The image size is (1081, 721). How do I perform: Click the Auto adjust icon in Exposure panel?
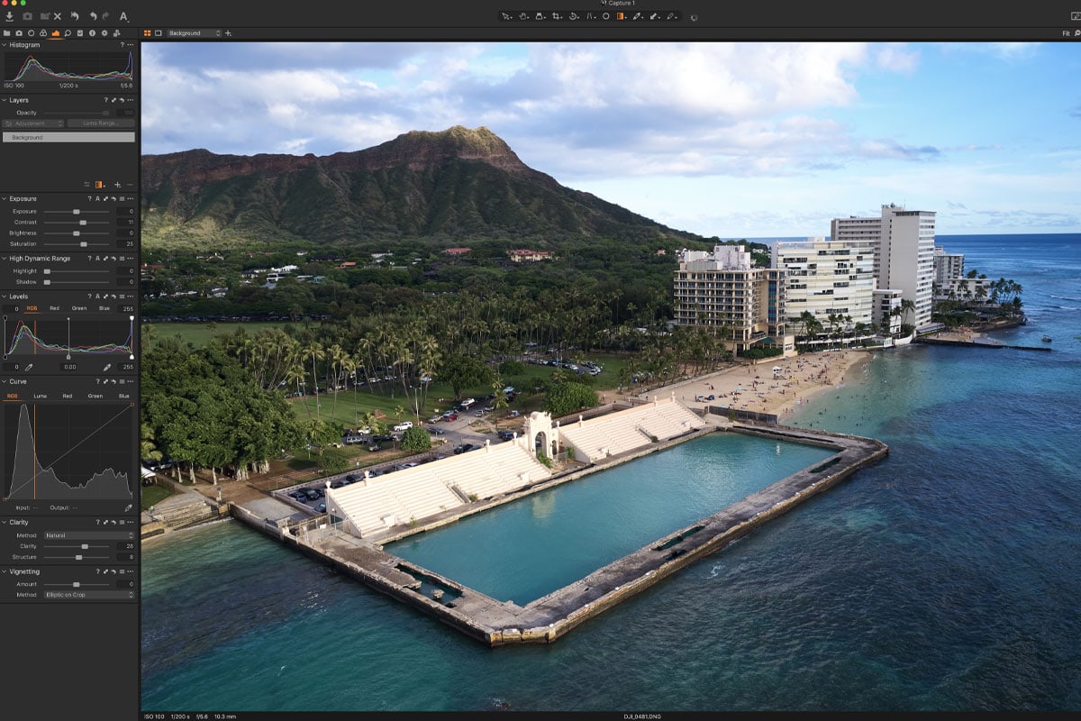point(97,198)
